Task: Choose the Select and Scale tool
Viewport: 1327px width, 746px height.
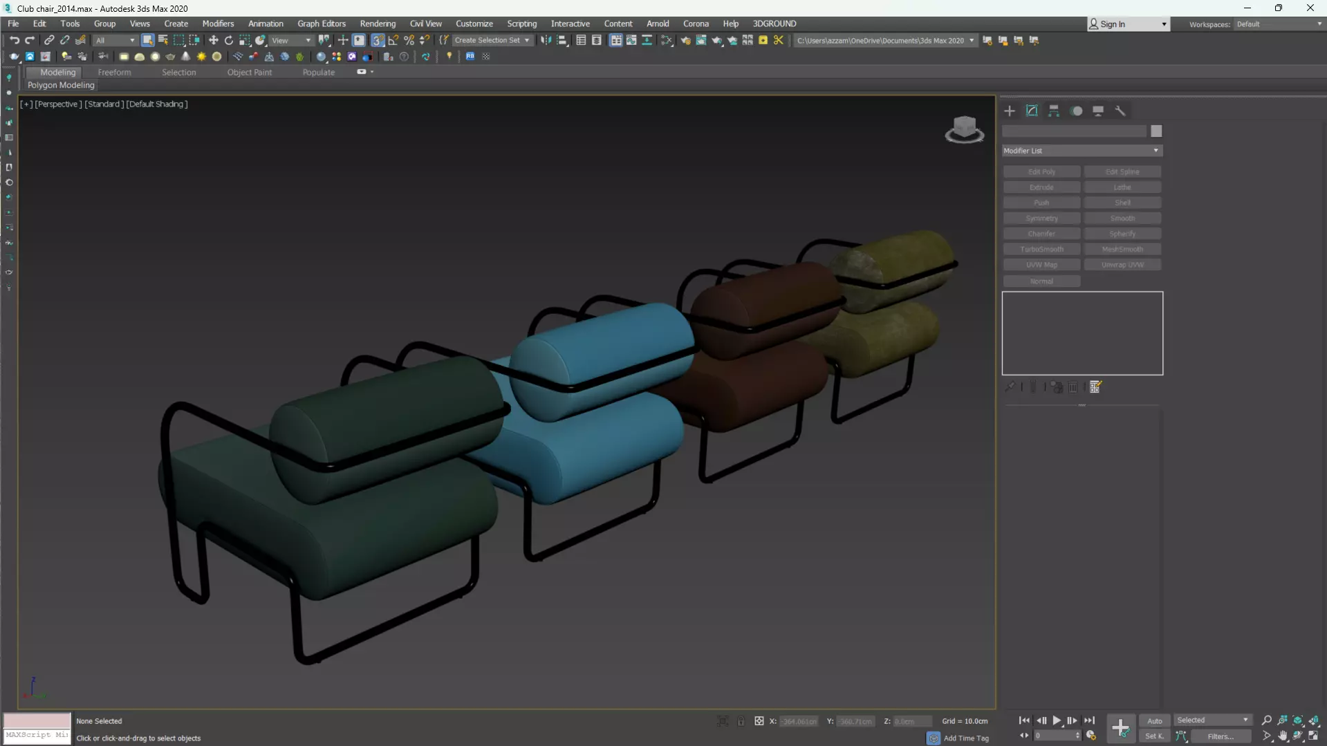Action: click(244, 40)
